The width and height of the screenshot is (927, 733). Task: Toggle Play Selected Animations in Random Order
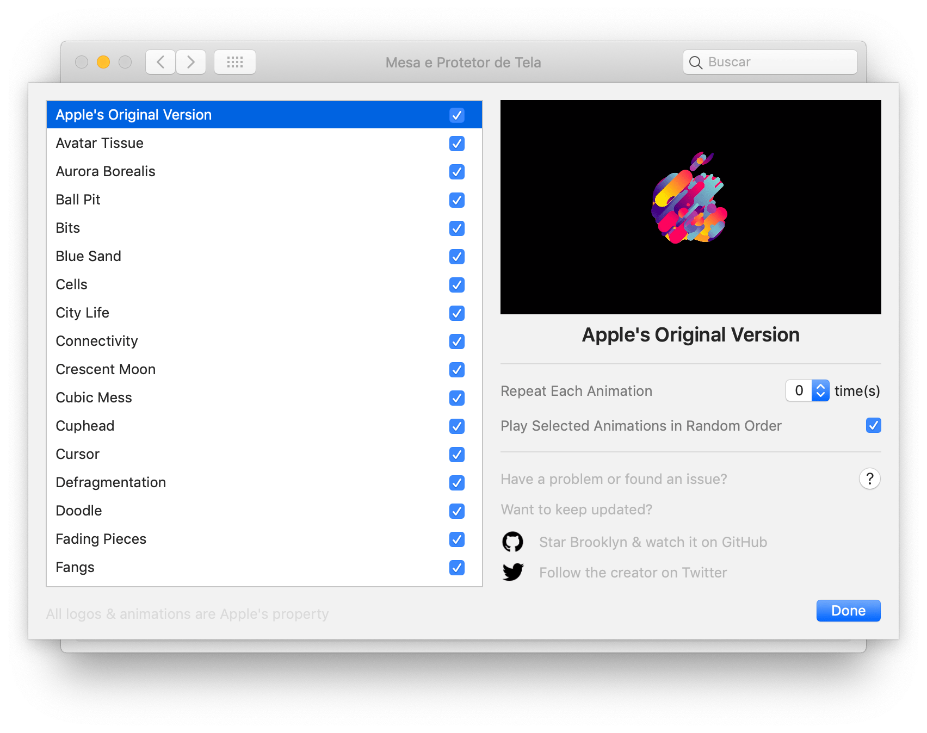coord(874,425)
